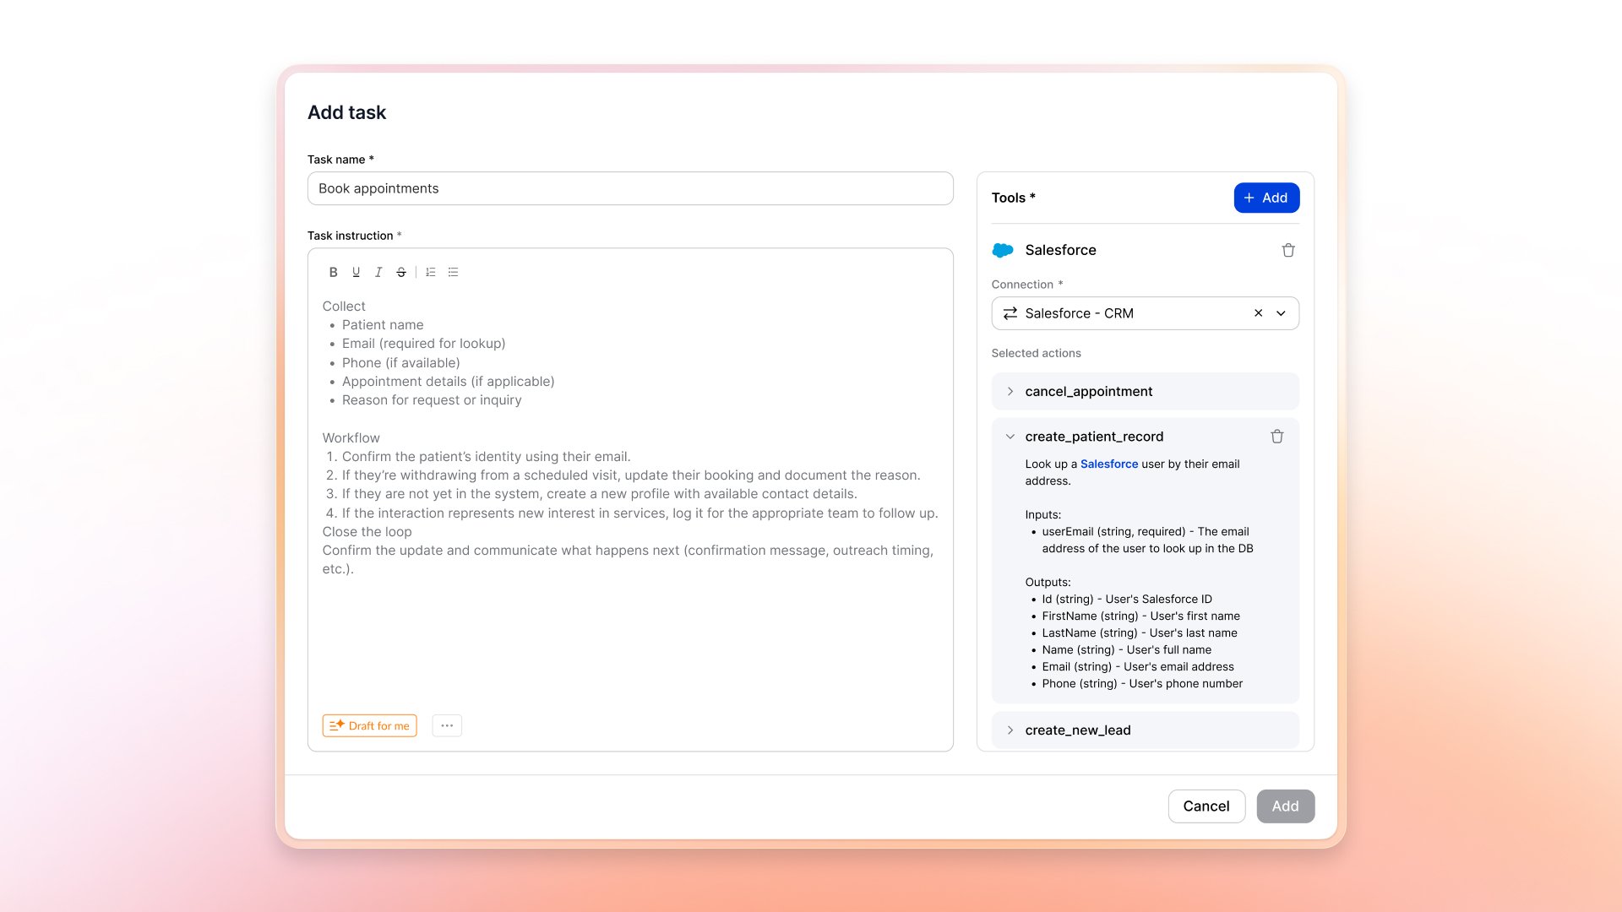
Task: Click the blue Add button in Tools panel
Action: [1266, 198]
